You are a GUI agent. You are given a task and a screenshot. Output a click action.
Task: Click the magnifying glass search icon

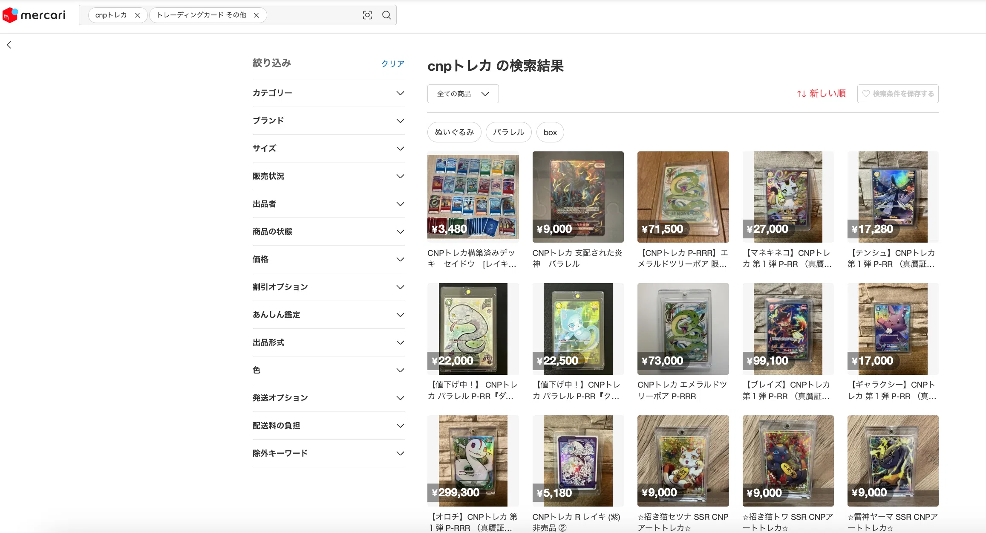click(386, 15)
